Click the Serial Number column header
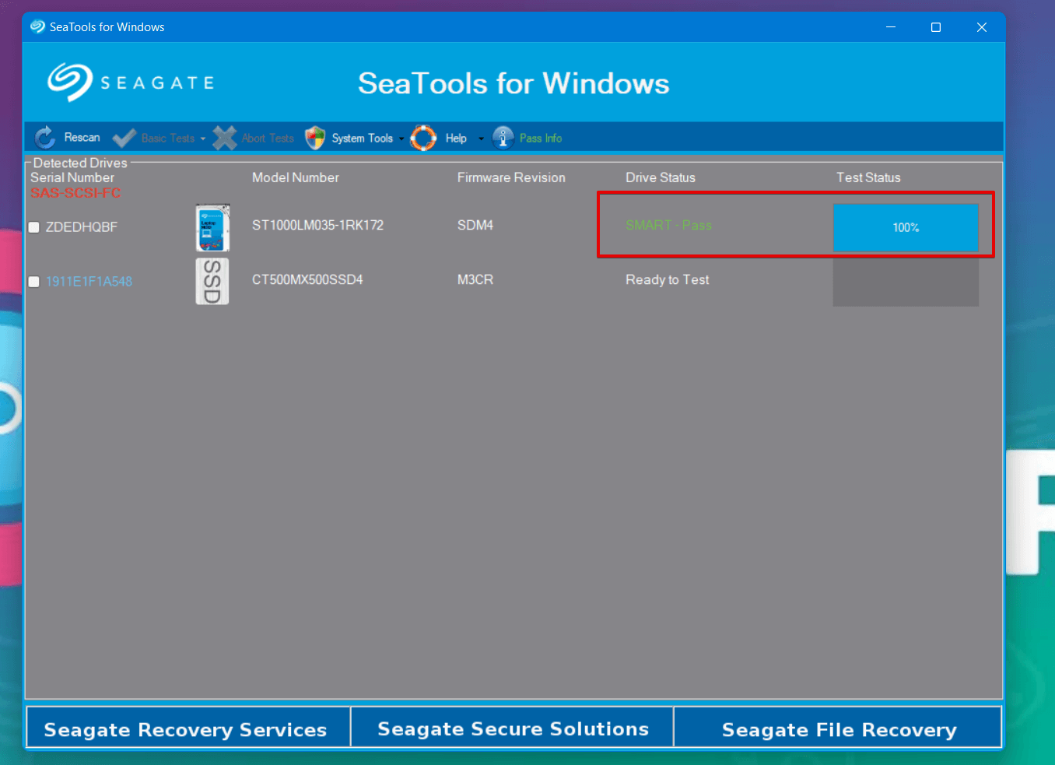 click(x=72, y=177)
